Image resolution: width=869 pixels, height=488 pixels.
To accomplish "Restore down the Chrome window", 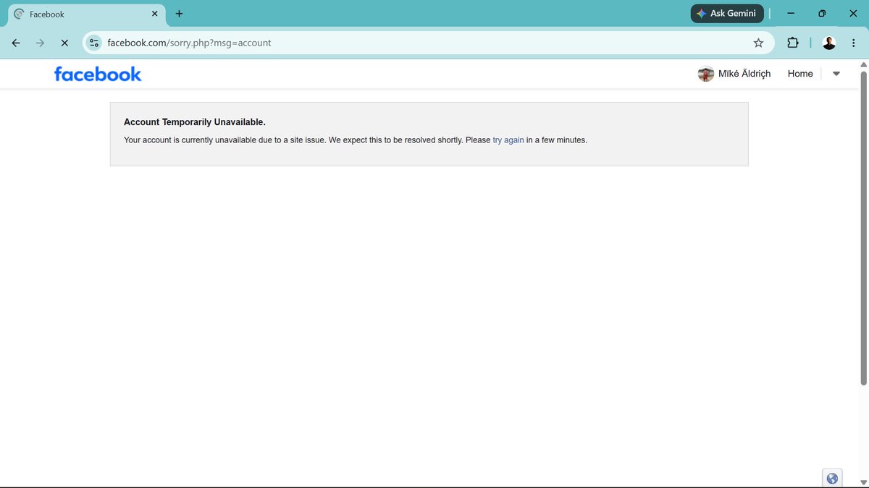I will [822, 13].
